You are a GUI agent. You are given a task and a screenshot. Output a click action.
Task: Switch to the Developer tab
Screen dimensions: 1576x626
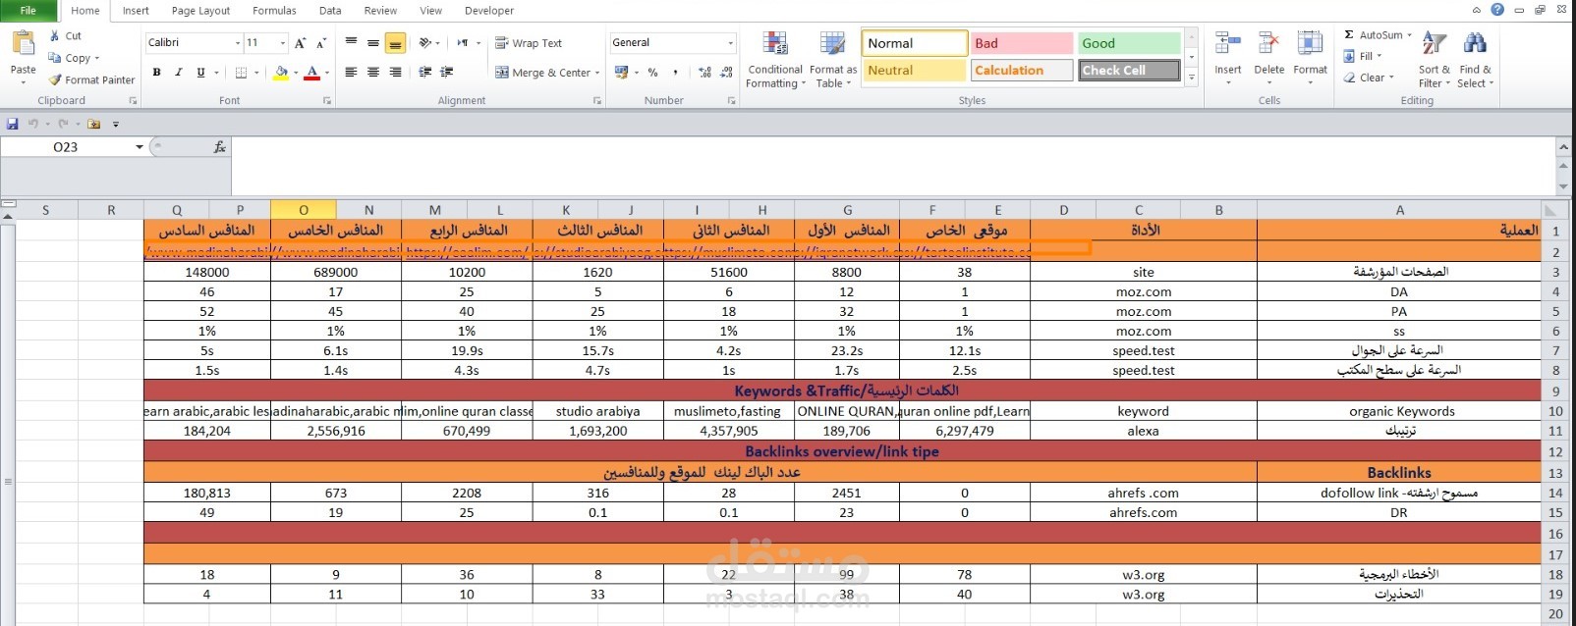[489, 11]
